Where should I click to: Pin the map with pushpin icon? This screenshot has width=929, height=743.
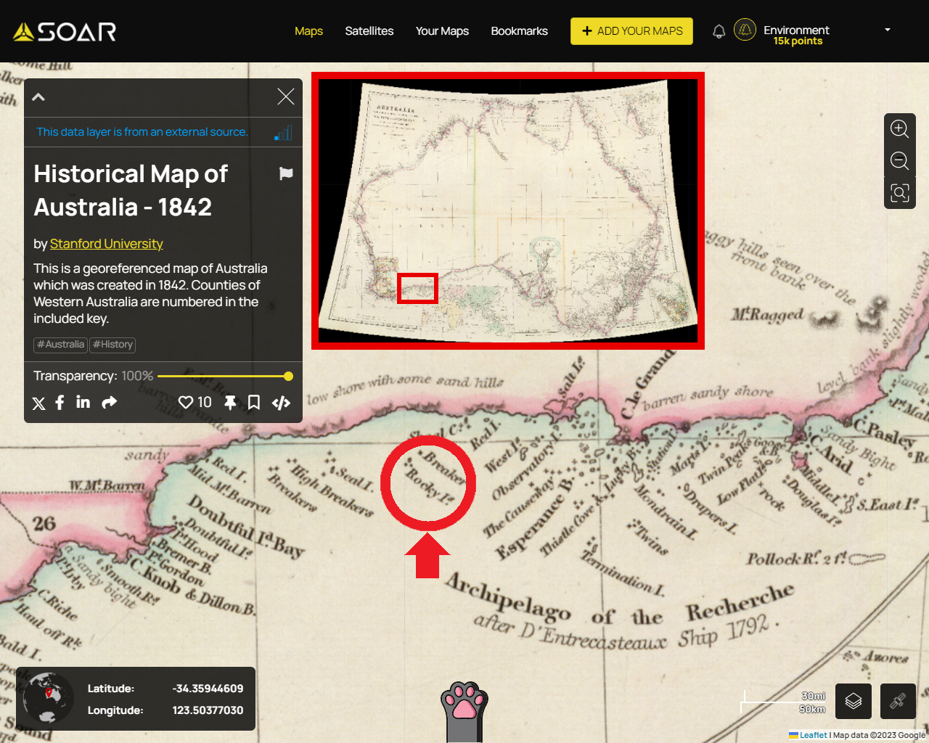tap(230, 403)
